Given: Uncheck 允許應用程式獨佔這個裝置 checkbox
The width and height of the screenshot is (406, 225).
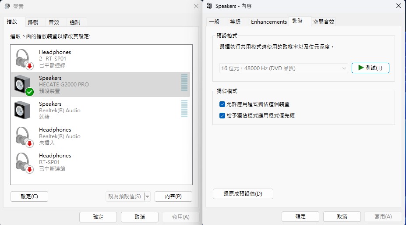Looking at the screenshot, I should pyautogui.click(x=222, y=104).
